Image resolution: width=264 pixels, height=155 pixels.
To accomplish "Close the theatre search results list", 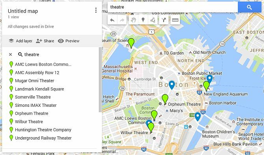I will tap(10, 55).
